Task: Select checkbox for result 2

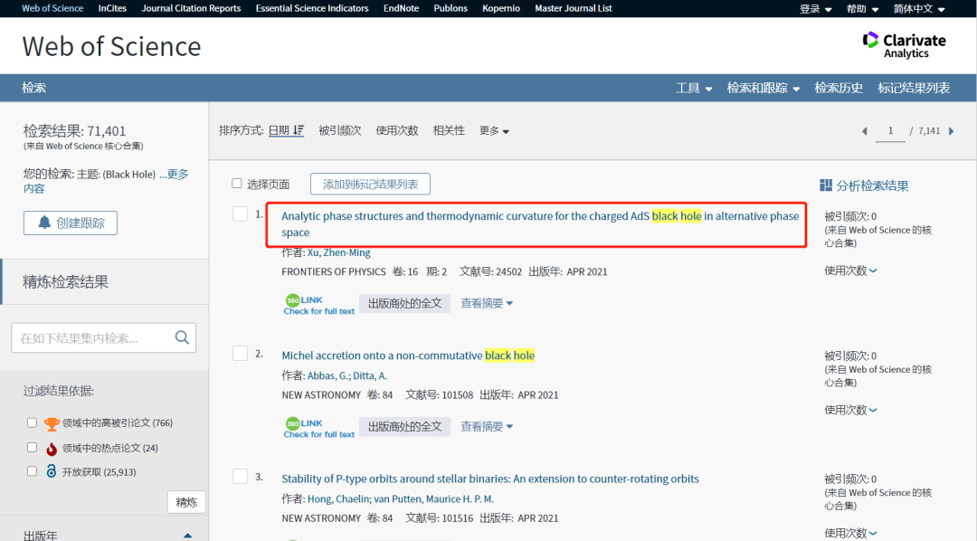Action: pyautogui.click(x=240, y=353)
